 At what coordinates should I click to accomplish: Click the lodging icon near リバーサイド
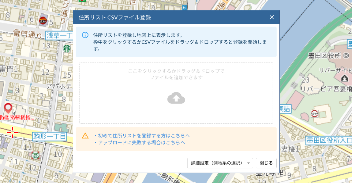[344, 78]
